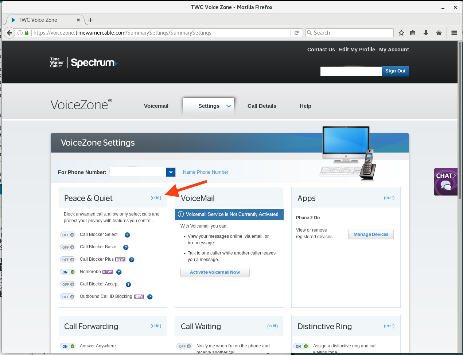Click the Sign Out button

coord(395,71)
